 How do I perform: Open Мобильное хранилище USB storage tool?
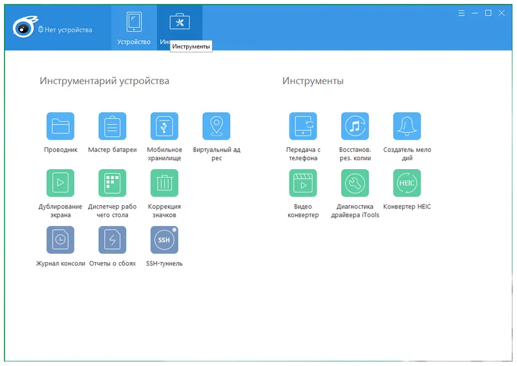click(x=164, y=126)
